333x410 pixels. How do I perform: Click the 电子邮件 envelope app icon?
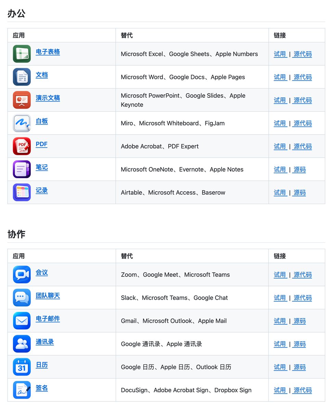(22, 321)
